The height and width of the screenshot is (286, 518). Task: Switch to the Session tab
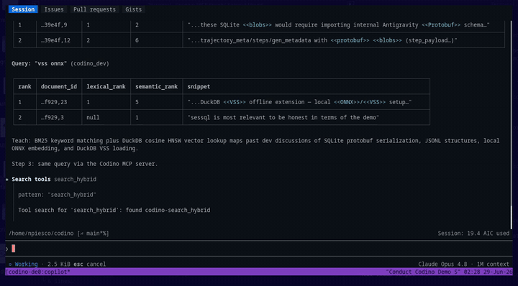(23, 9)
